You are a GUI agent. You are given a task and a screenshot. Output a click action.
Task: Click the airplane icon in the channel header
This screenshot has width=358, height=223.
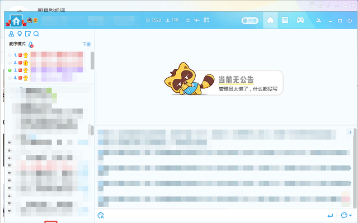196,20
